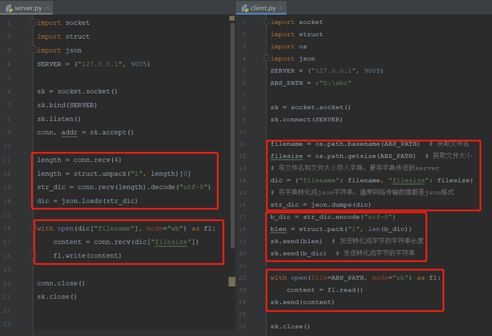Click 'import os' in client.py

[289, 46]
